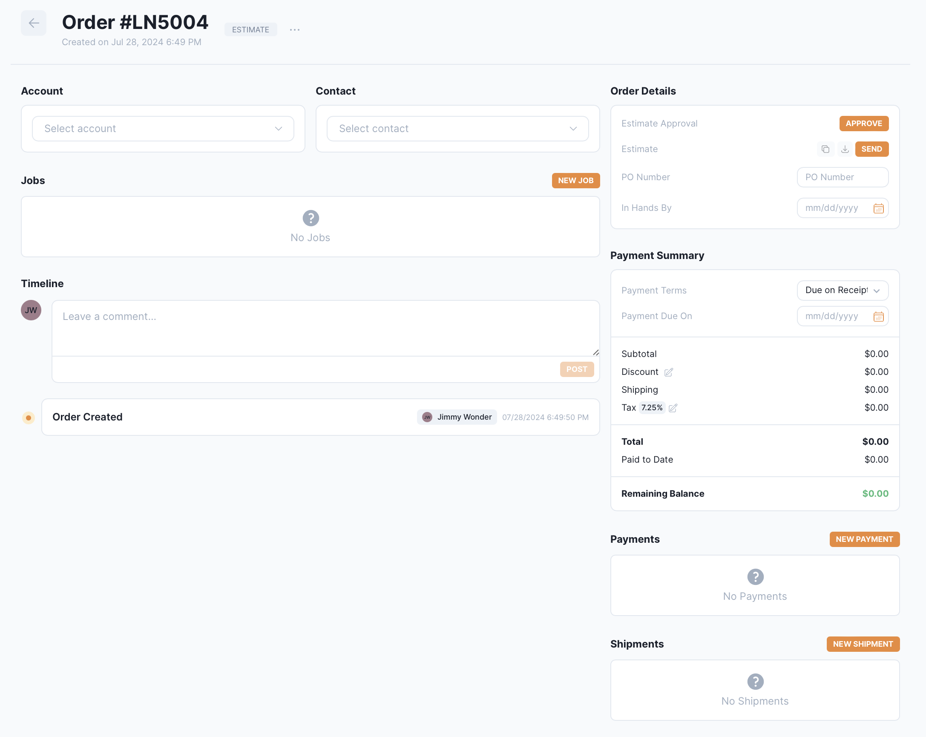Click the ESTIMATE status badge

pyautogui.click(x=250, y=30)
